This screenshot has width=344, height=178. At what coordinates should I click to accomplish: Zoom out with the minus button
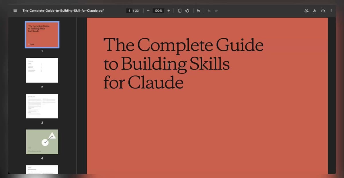coord(148,11)
